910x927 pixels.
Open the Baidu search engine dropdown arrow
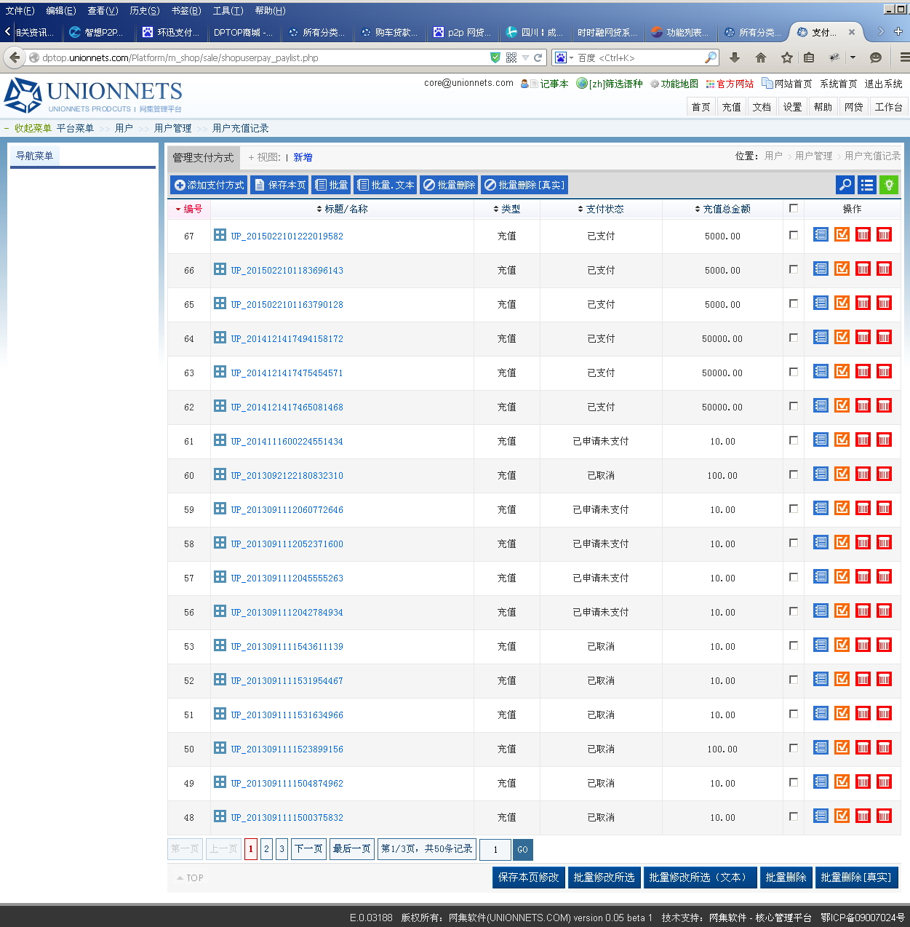tap(571, 57)
